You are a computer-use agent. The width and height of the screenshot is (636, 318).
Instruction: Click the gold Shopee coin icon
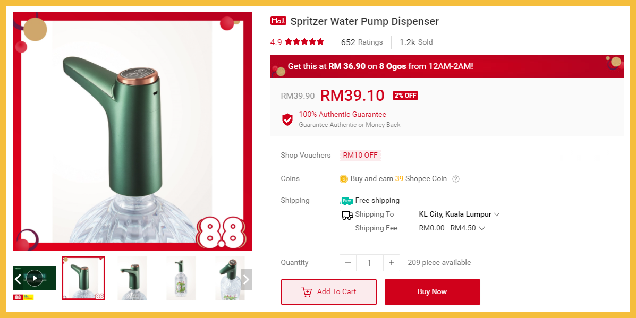point(344,179)
